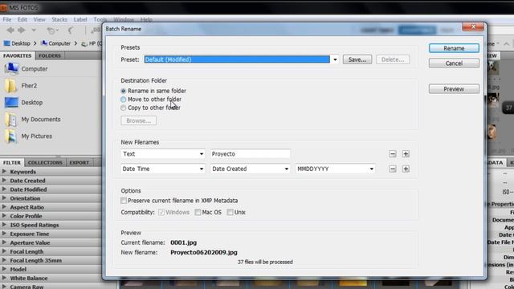This screenshot has width=514, height=289.
Task: Go forward with the forward arrow
Action: coord(22,31)
